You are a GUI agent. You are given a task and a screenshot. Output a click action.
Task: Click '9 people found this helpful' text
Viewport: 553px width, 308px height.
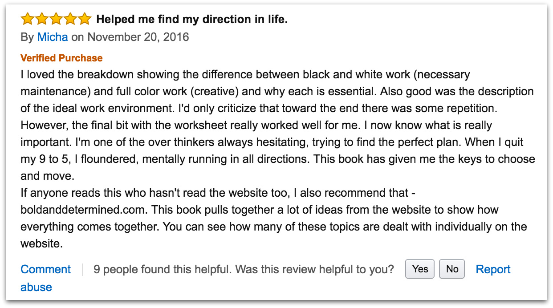tap(163, 269)
